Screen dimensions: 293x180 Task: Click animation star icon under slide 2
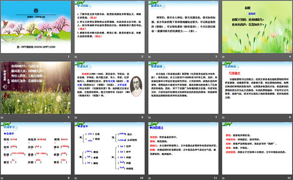coord(76,57)
